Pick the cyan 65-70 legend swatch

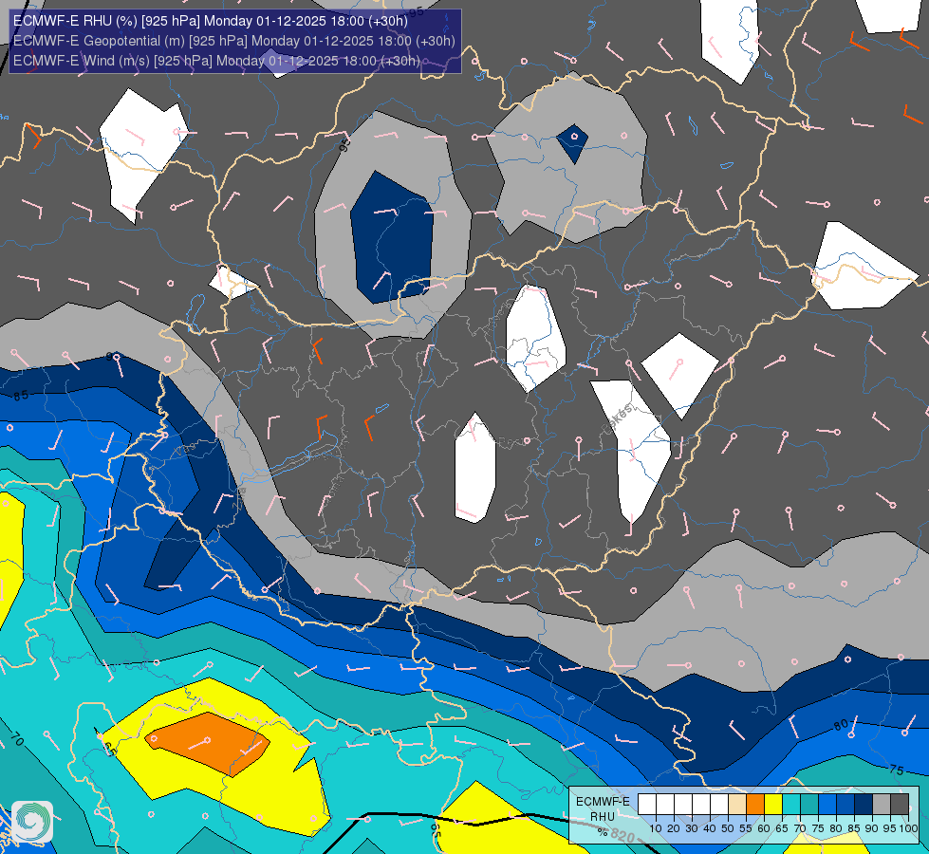click(791, 804)
